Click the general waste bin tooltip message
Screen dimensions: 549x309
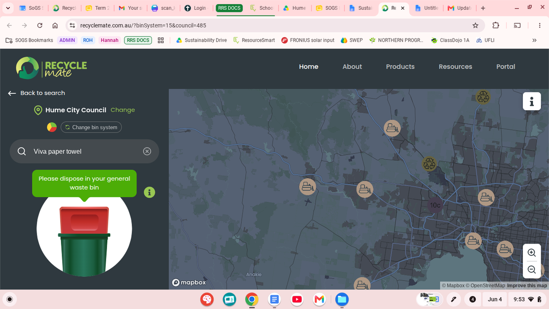pos(84,183)
